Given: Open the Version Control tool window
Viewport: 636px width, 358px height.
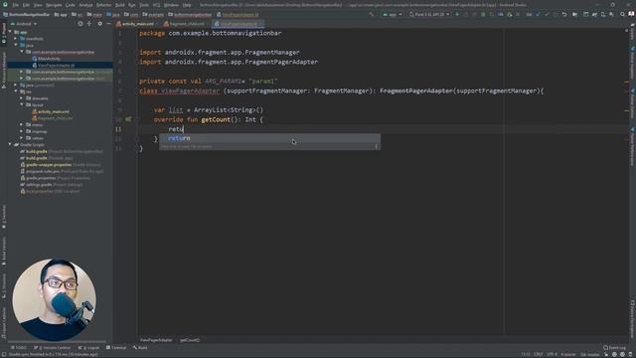Looking at the screenshot, I should (x=52, y=347).
